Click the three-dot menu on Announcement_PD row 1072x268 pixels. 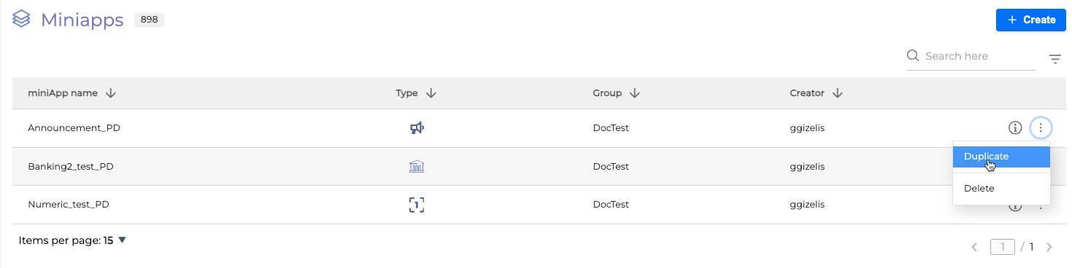(x=1041, y=128)
